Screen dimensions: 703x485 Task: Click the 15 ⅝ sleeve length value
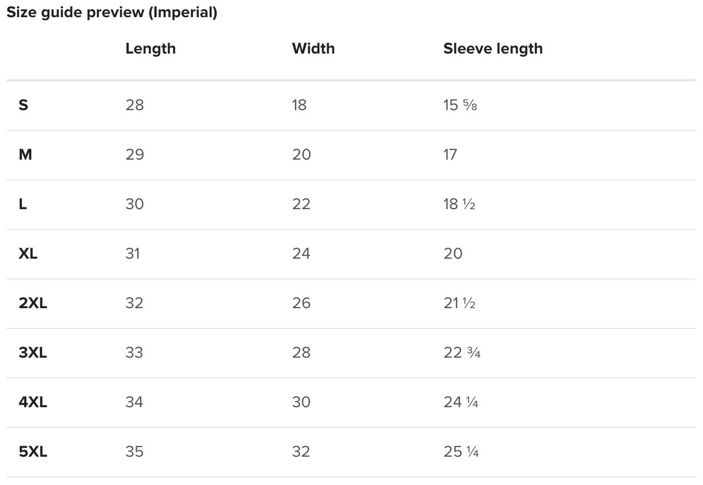click(460, 105)
